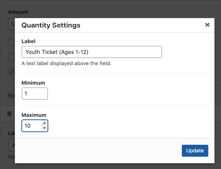Click into the Minimum number field
This screenshot has height=169, width=221.
coord(34,94)
